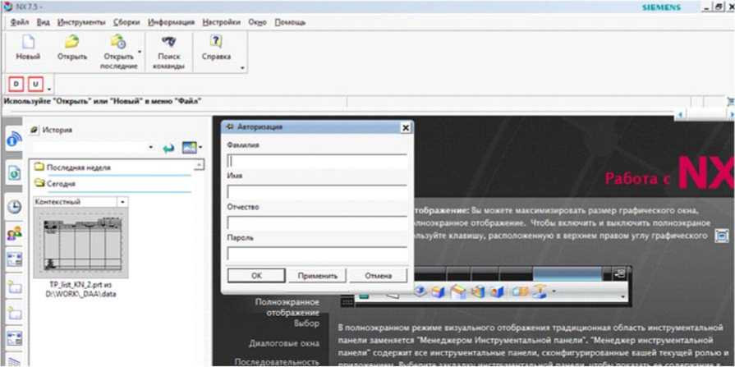Click the Новый (New) file icon
Screen dimensions: 735x367
click(x=29, y=42)
